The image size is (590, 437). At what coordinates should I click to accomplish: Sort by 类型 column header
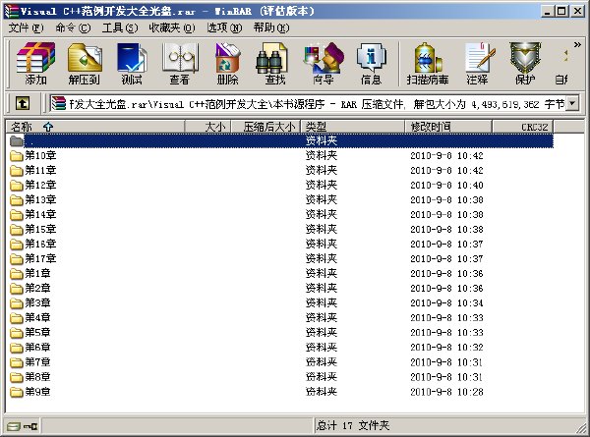[353, 127]
